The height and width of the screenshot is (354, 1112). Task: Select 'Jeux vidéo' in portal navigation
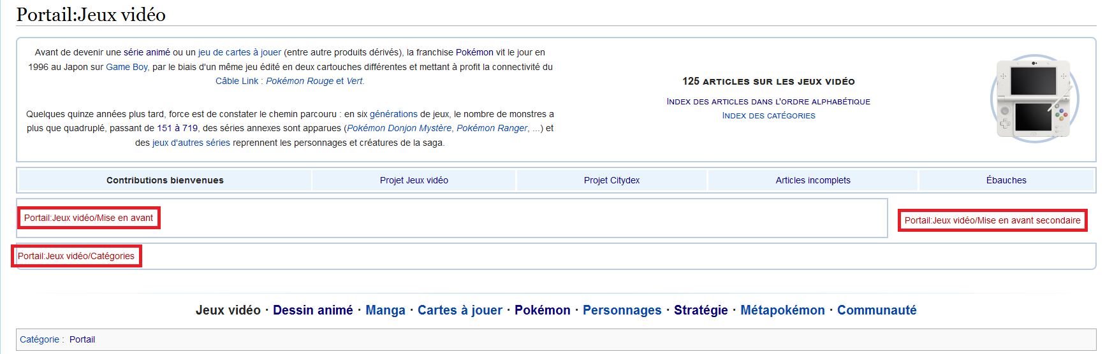228,310
